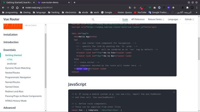Open the YouTube bookmark
This screenshot has height=112, width=200.
pos(140,12)
